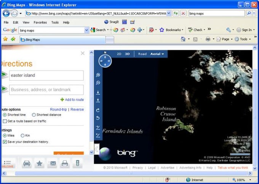This screenshot has height=184, width=259.
Task: Open the File menu
Action: tap(6, 22)
